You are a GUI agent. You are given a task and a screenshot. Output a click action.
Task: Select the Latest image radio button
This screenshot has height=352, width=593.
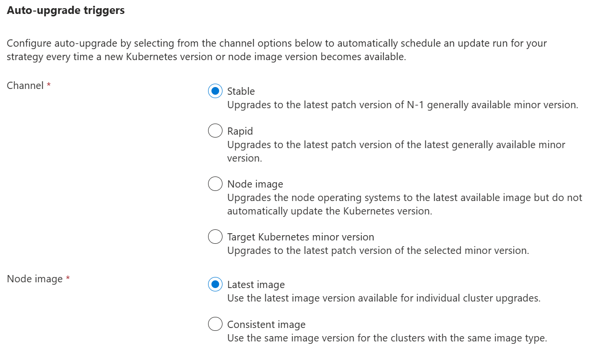coord(215,284)
